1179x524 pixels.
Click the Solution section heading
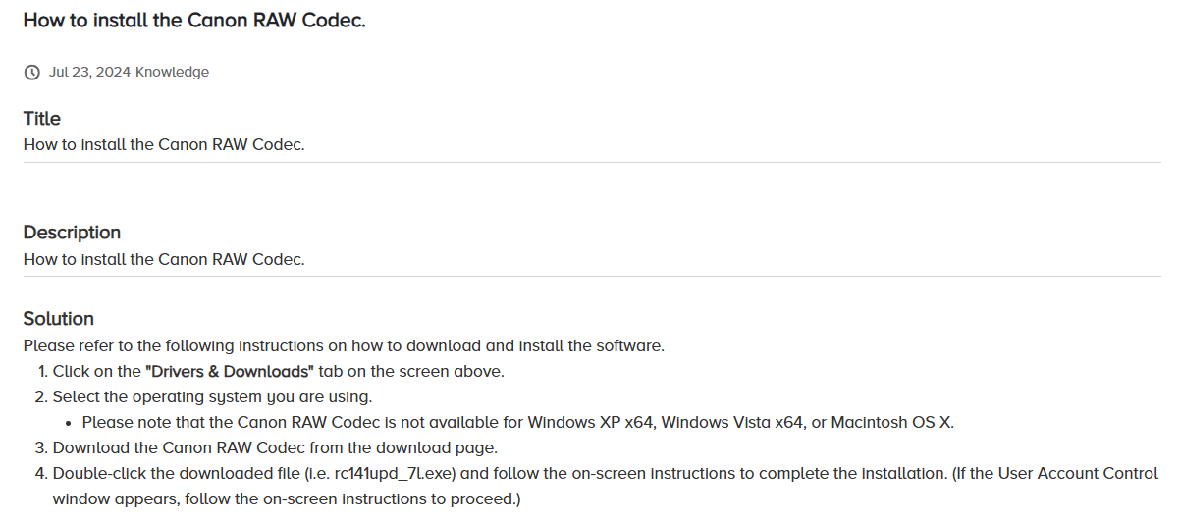coord(59,319)
